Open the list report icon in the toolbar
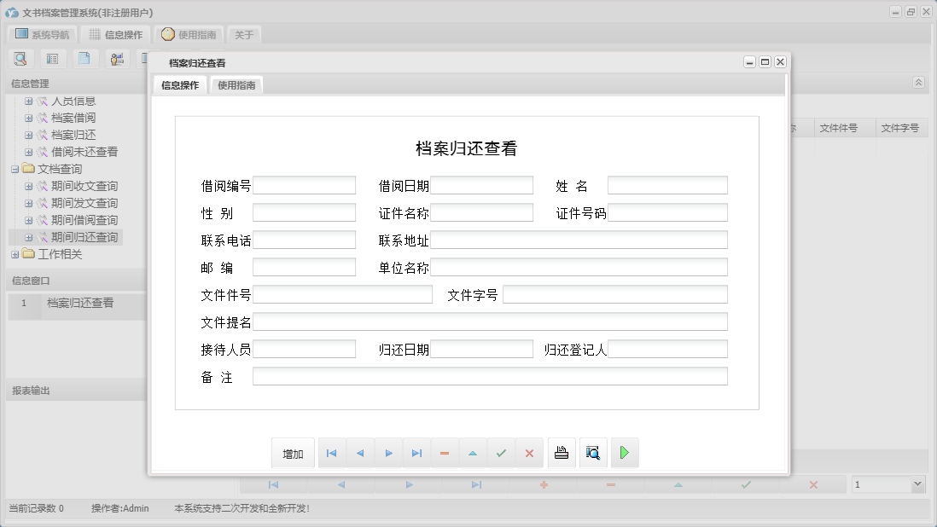 coord(53,58)
